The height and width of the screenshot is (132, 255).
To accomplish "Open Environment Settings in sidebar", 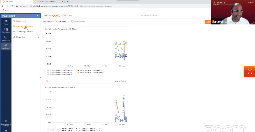I will (x=6, y=123).
